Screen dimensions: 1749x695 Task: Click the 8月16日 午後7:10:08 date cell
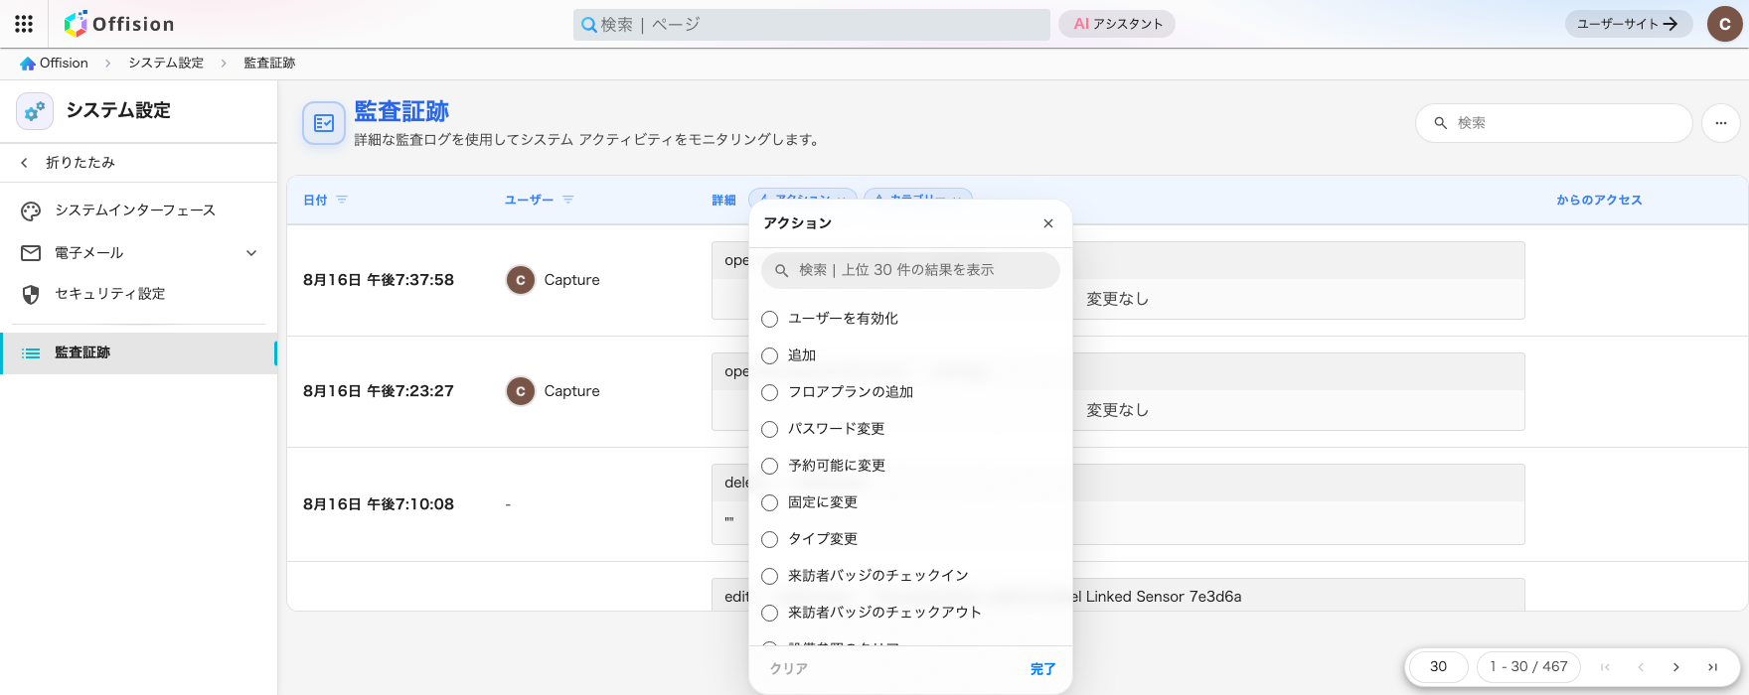tap(379, 504)
